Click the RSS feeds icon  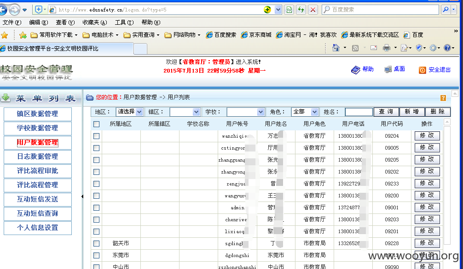pos(355,48)
